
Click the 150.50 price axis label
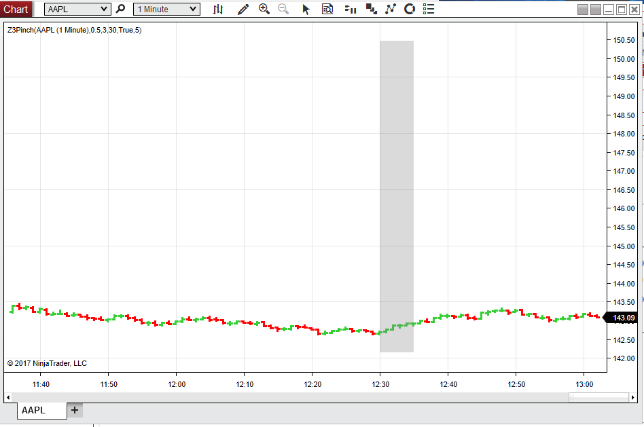point(624,40)
